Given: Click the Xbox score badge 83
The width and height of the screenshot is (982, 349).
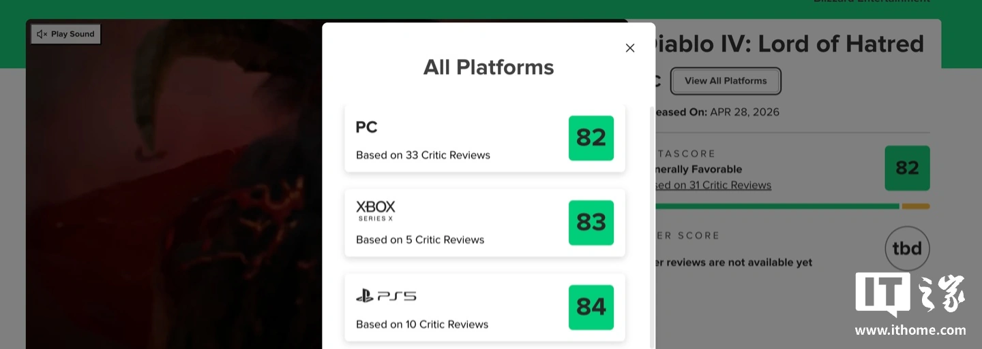Looking at the screenshot, I should 591,222.
